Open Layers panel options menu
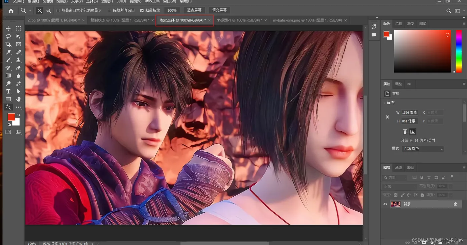 tap(464, 167)
